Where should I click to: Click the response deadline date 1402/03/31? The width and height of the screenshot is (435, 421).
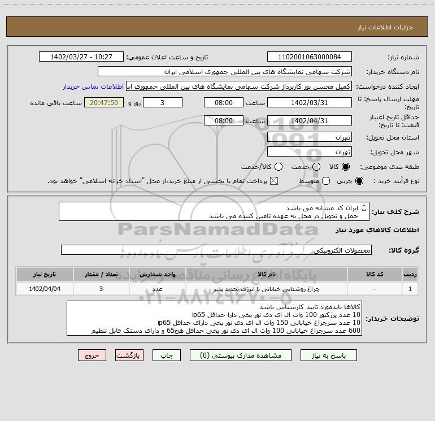(310, 103)
